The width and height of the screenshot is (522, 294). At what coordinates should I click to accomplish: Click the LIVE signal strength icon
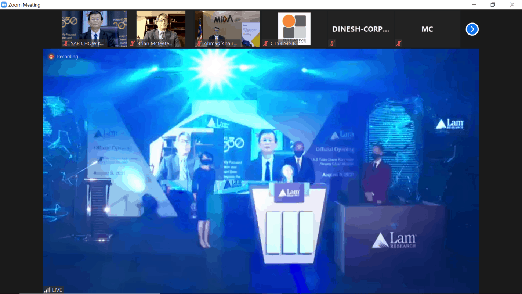pos(47,290)
